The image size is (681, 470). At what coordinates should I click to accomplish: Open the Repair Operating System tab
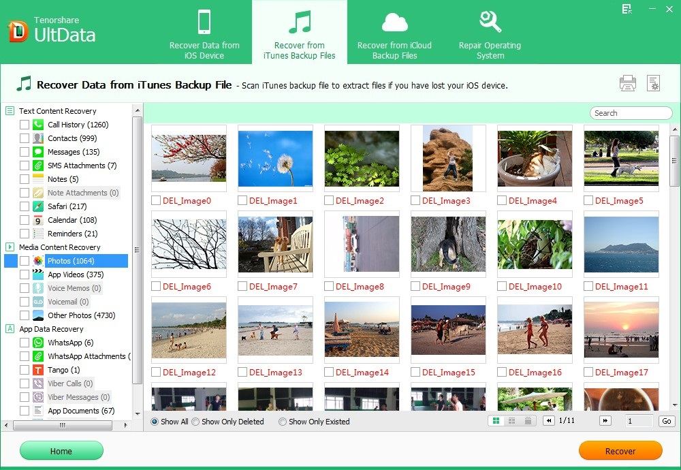pyautogui.click(x=490, y=33)
